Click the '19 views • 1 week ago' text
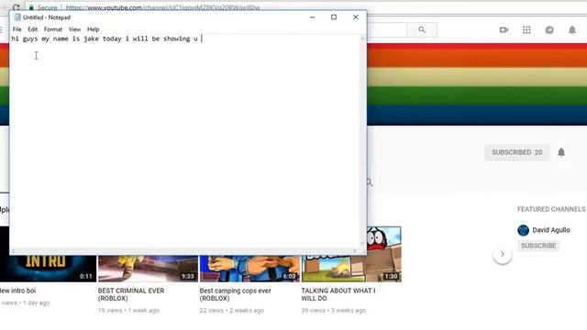Viewport: 587px width, 330px height. point(128,311)
